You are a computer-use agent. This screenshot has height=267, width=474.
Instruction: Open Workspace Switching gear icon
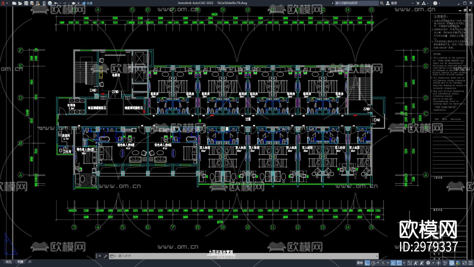coord(428,263)
